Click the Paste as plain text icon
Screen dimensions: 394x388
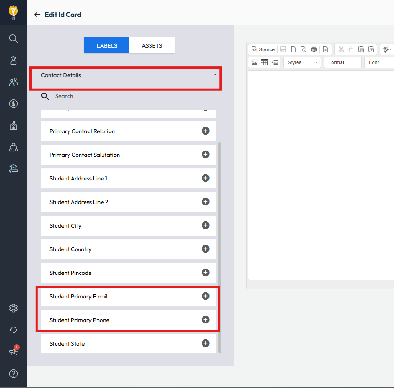(x=371, y=49)
